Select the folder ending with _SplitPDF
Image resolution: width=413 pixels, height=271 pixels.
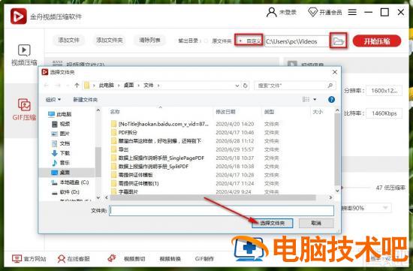(149, 166)
